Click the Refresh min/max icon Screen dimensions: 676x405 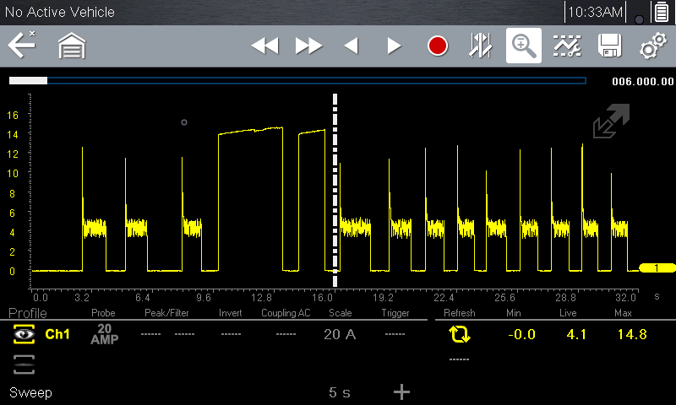coord(460,334)
